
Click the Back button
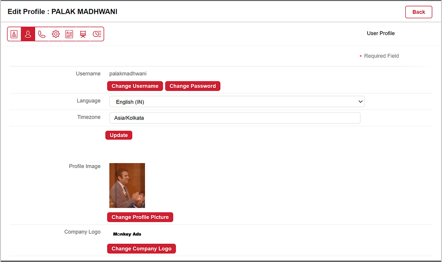click(x=419, y=12)
